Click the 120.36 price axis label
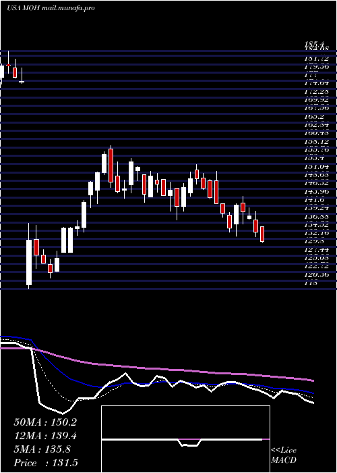Image resolution: width=337 pixels, height=473 pixels. click(x=316, y=275)
